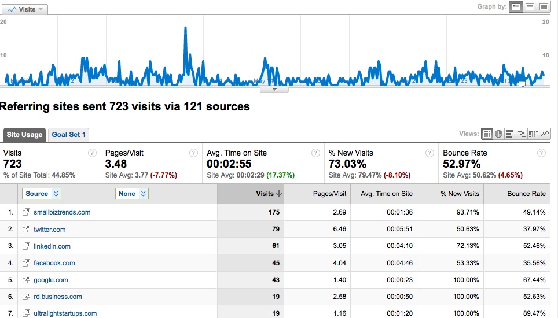Viewport: 558px width, 318px height.
Task: Click the 89.47% bounce rate value
Action: [x=534, y=313]
